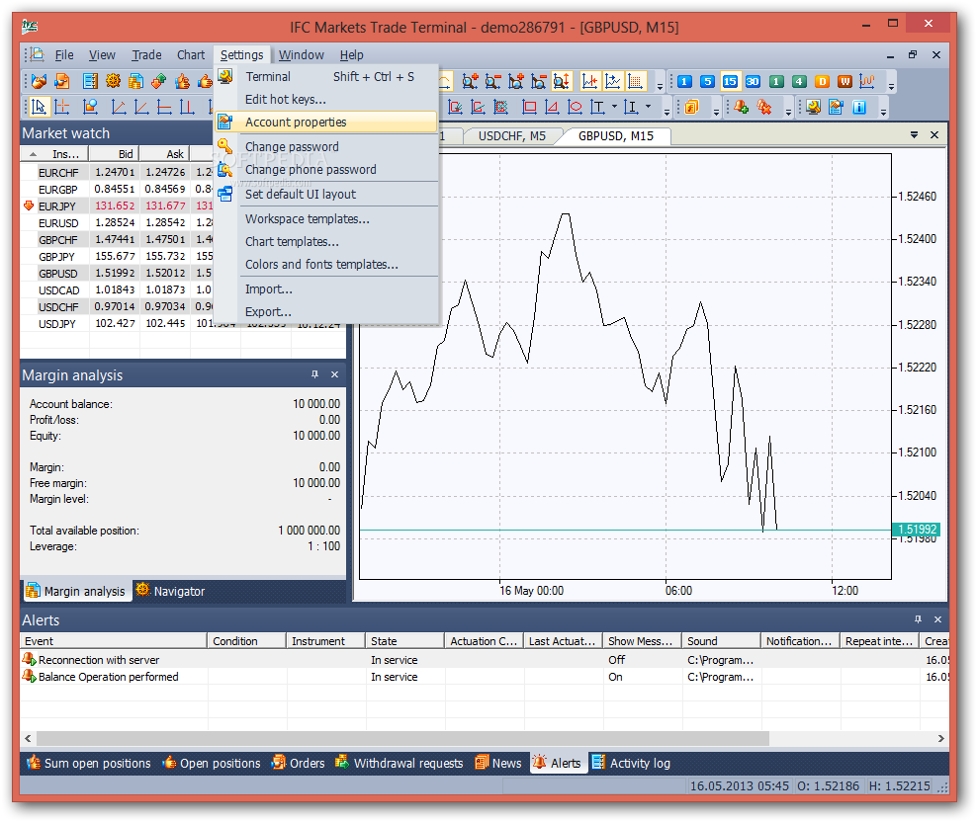Click the orange wave periodicity icon

(x=867, y=82)
